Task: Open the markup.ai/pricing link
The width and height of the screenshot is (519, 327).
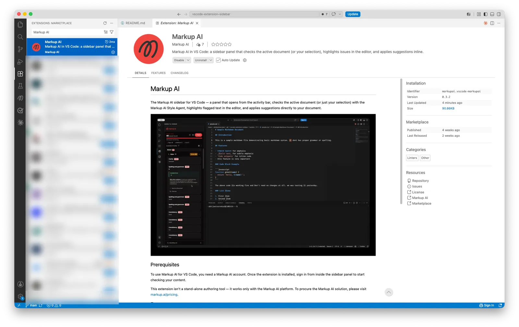Action: pos(164,295)
